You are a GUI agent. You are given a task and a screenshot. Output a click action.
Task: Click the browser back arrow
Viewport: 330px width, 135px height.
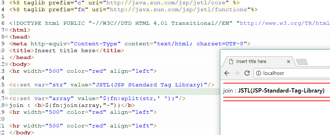tap(226, 73)
